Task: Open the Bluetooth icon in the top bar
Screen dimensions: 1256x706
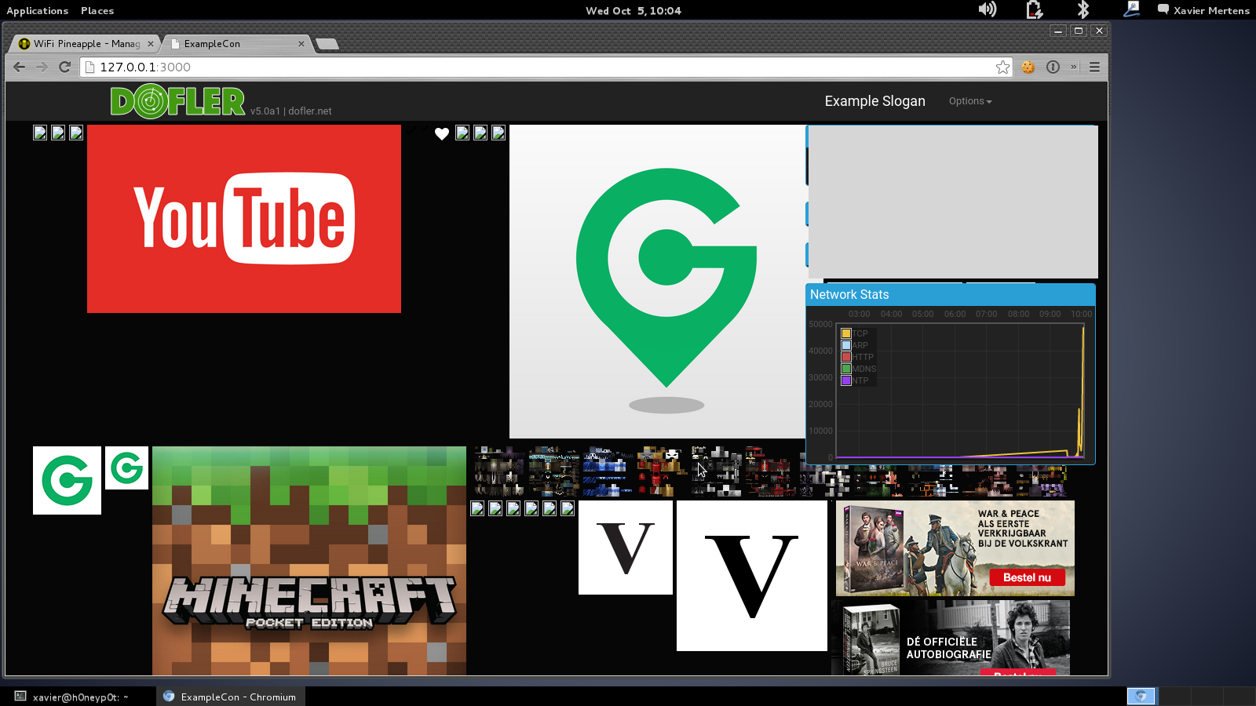Action: pyautogui.click(x=1083, y=9)
